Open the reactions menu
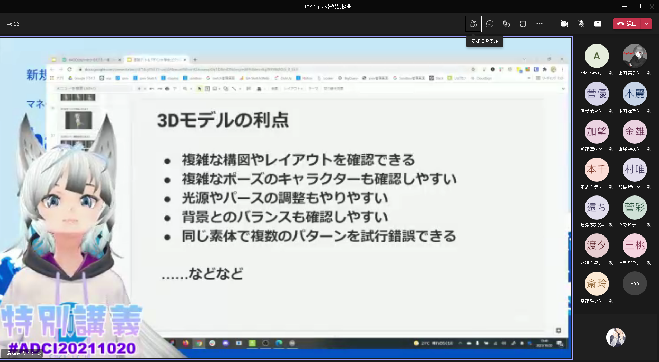The height and width of the screenshot is (362, 659). [506, 24]
